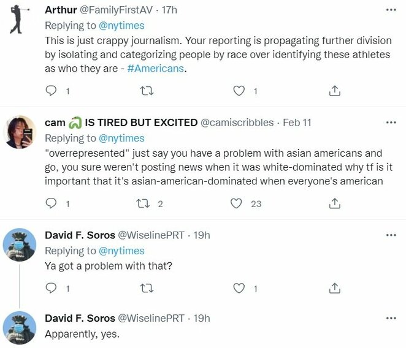Screen dimensions: 406x348
Task: Share Arthur's tweet
Action: click(335, 91)
